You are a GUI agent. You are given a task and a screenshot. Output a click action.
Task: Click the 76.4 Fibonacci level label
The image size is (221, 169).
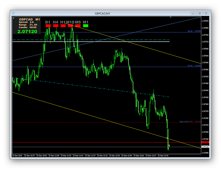(194, 66)
